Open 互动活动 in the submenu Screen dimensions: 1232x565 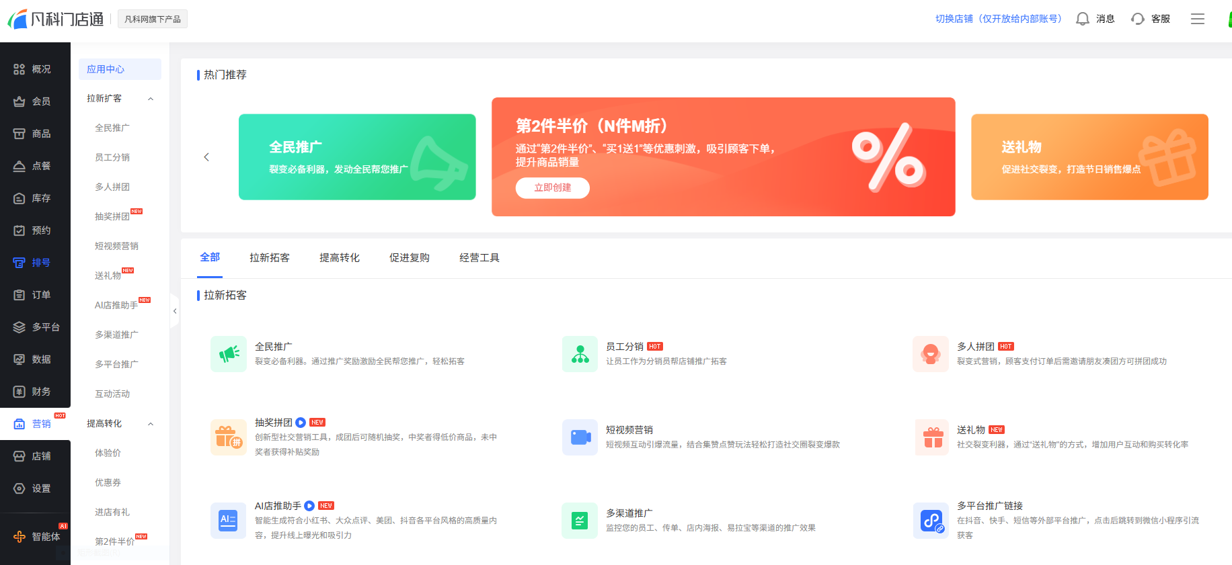pos(112,394)
